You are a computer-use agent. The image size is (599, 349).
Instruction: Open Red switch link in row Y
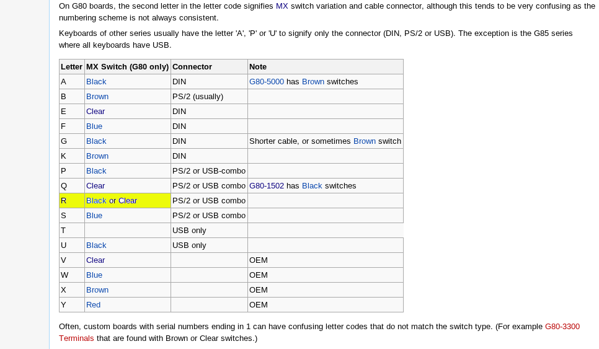point(93,305)
